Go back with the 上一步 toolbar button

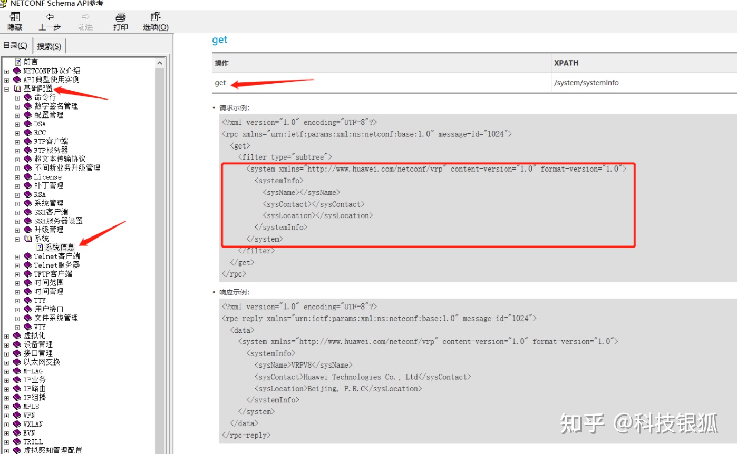click(x=50, y=22)
